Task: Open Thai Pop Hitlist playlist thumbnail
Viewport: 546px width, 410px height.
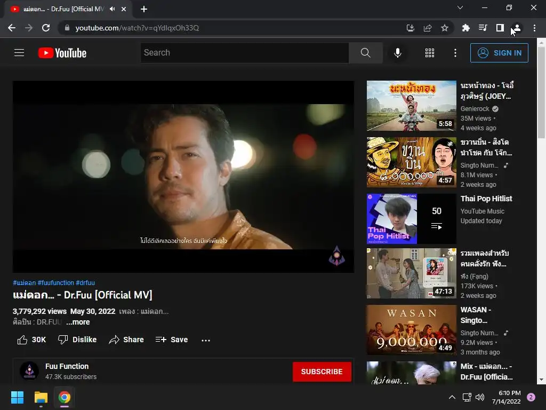Action: coord(411,218)
